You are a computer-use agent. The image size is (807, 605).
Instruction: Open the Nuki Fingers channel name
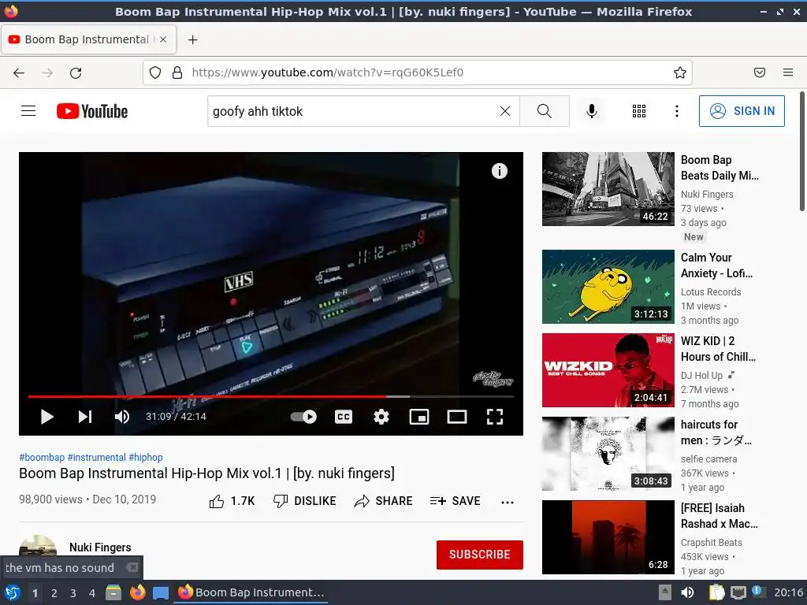coord(100,547)
